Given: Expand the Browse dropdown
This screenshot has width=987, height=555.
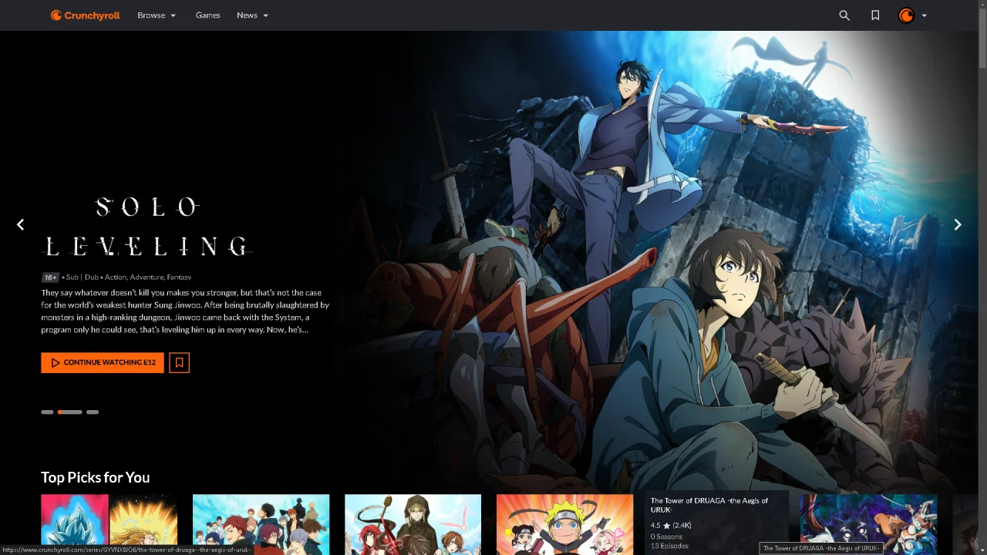Looking at the screenshot, I should [x=157, y=15].
